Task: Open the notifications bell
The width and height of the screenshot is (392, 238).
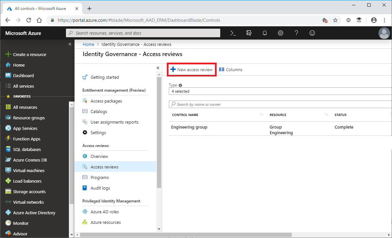Action: [x=264, y=33]
